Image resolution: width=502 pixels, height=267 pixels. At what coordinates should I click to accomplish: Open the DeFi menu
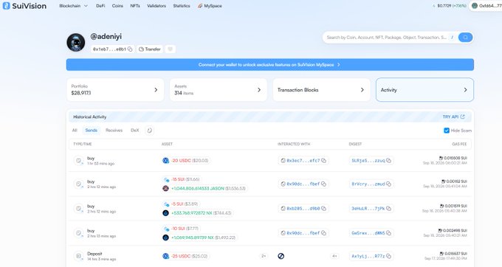(x=100, y=6)
